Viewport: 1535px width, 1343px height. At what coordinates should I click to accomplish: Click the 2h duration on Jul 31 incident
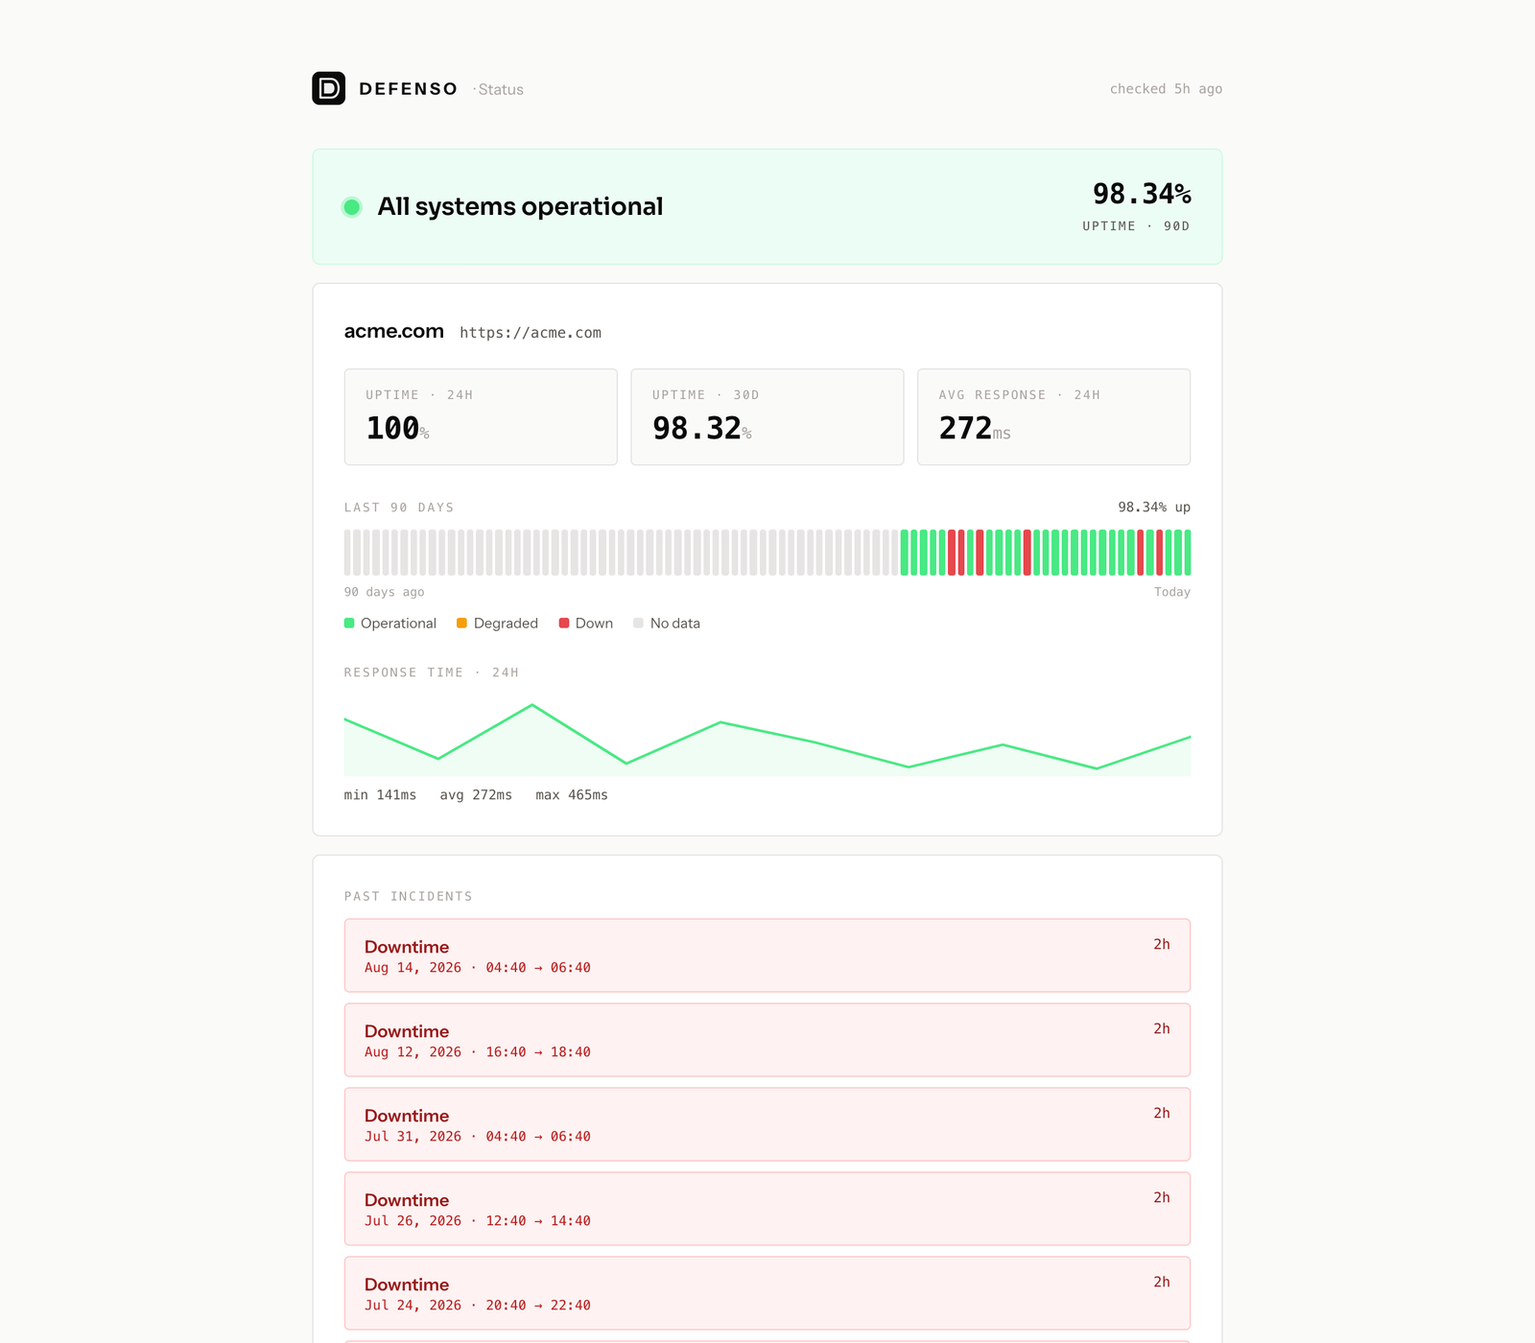pyautogui.click(x=1162, y=1113)
